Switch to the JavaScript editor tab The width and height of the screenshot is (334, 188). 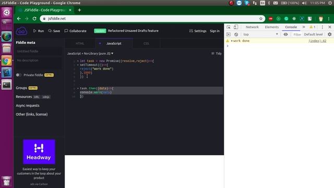coord(114,43)
